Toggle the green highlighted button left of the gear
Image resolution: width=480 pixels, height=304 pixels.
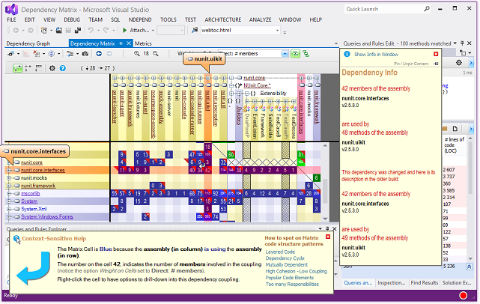[x=17, y=68]
